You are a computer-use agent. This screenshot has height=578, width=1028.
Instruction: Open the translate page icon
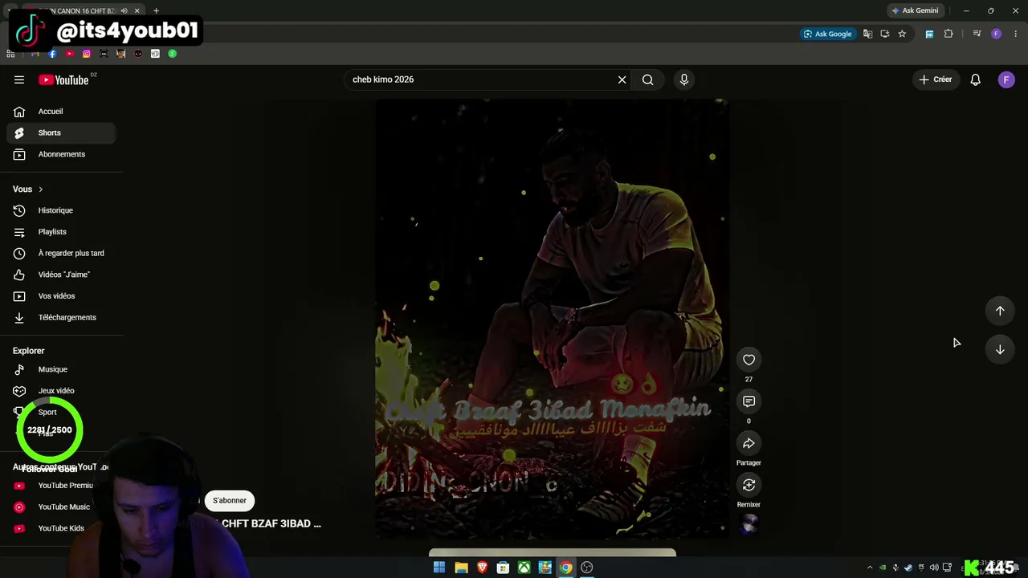click(867, 34)
